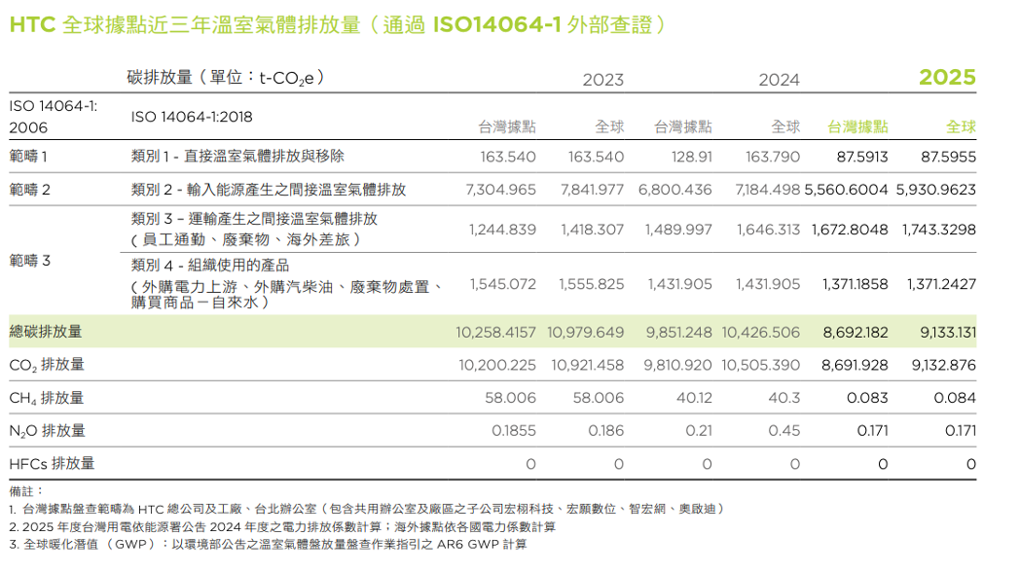Screen dimensions: 1020x572
Task: Click the value 1,646.313
Action: point(768,231)
